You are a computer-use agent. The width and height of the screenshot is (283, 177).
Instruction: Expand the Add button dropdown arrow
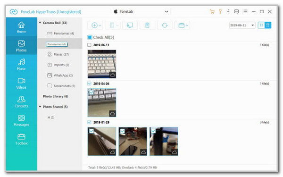click(x=100, y=25)
